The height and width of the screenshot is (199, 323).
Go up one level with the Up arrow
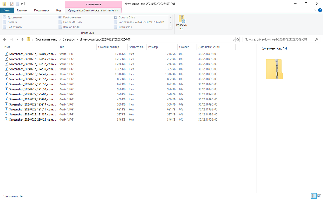coord(23,39)
